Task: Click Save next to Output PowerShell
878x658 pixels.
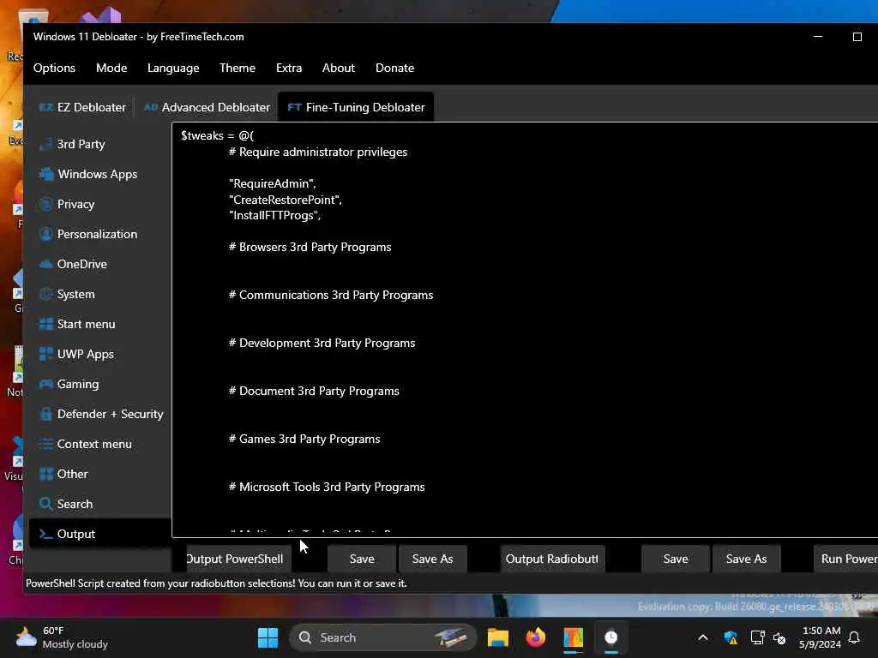Action: coord(362,559)
